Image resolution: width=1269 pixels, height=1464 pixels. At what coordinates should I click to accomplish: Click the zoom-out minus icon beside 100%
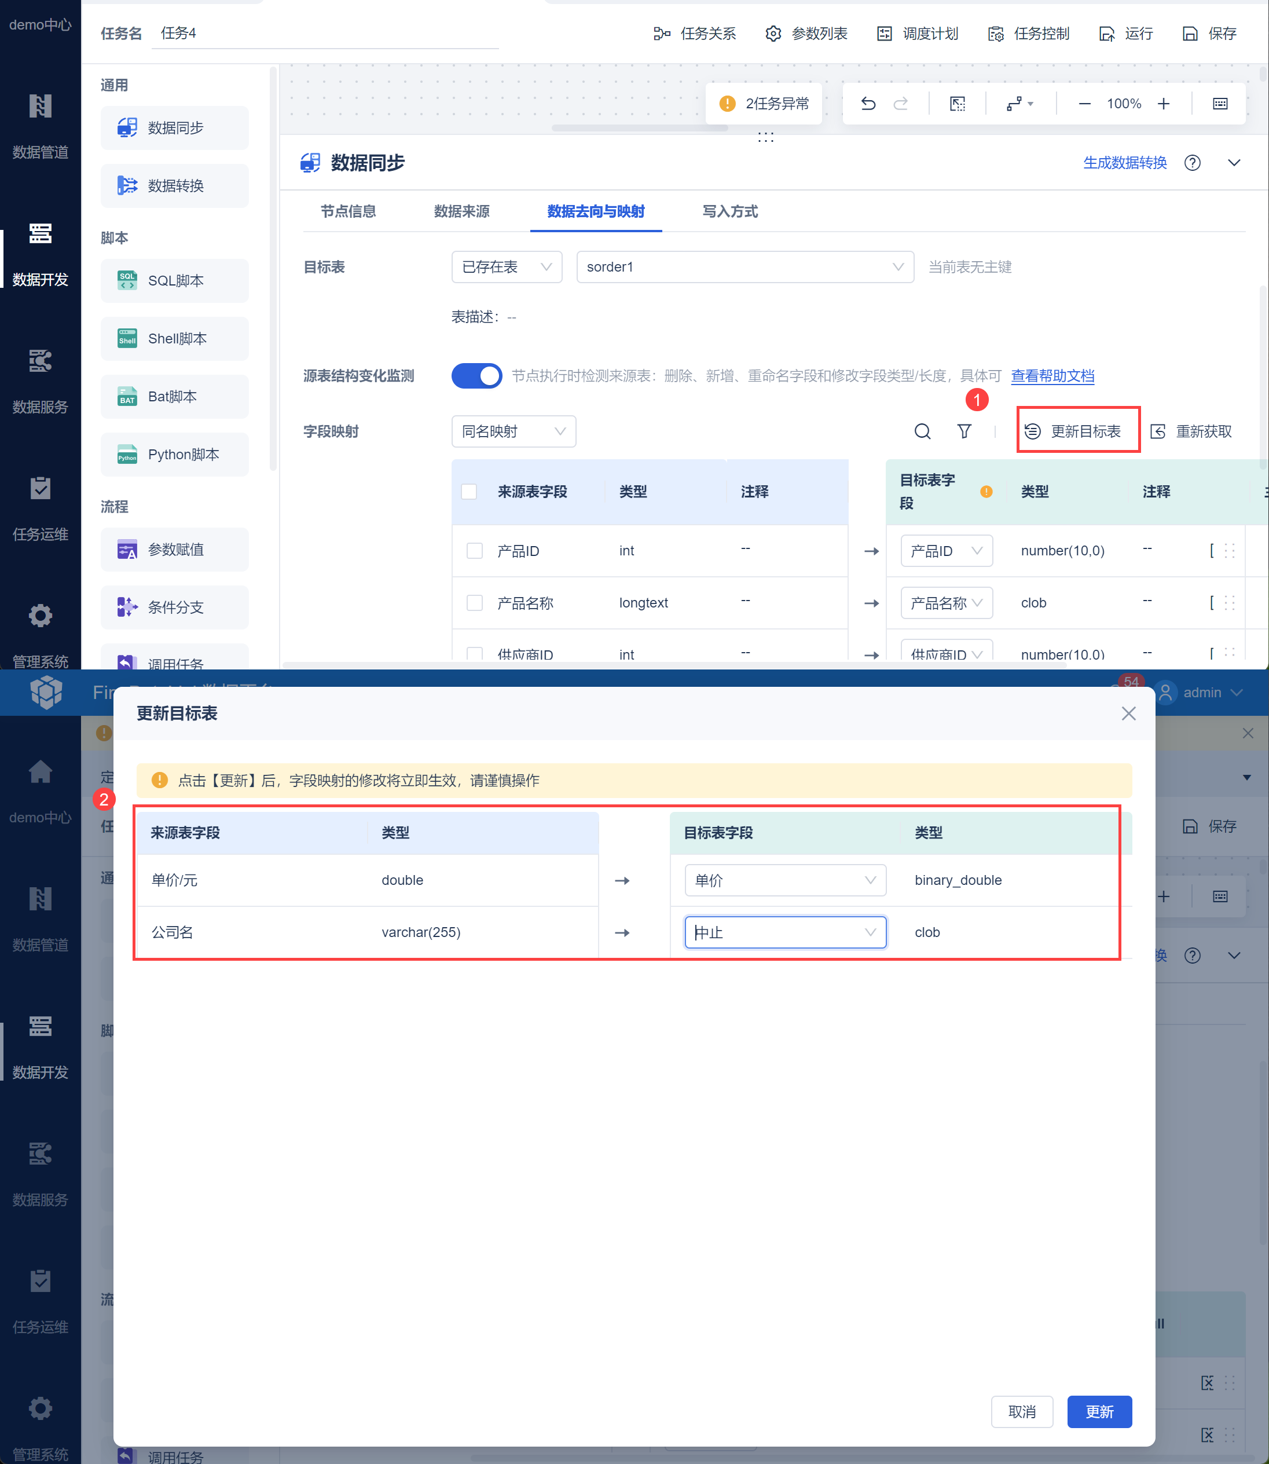[1084, 104]
